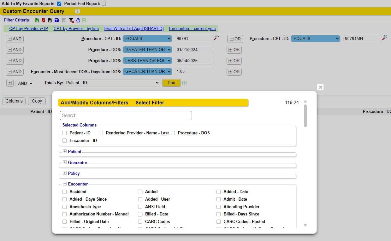Run the encounter query
The height and width of the screenshot is (241, 391).
[x=171, y=83]
